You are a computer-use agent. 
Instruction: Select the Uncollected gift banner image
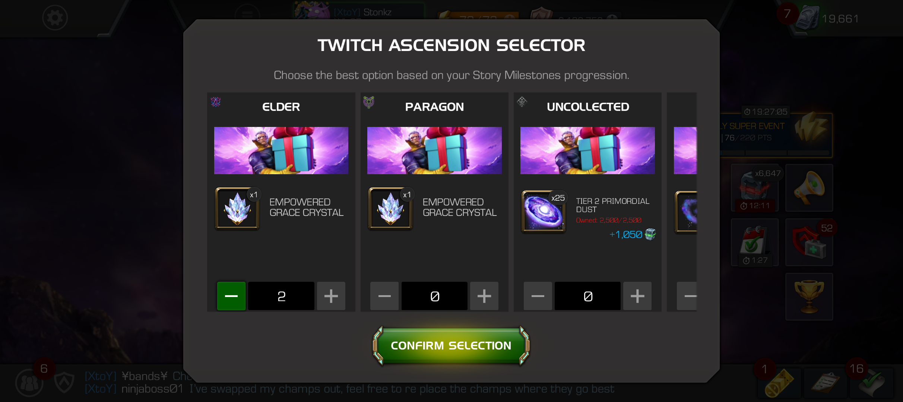point(587,150)
